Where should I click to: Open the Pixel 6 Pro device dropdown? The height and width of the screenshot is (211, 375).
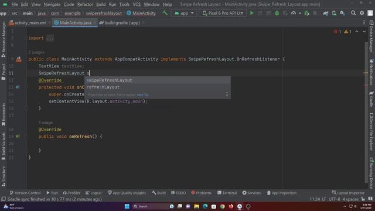coord(223,13)
